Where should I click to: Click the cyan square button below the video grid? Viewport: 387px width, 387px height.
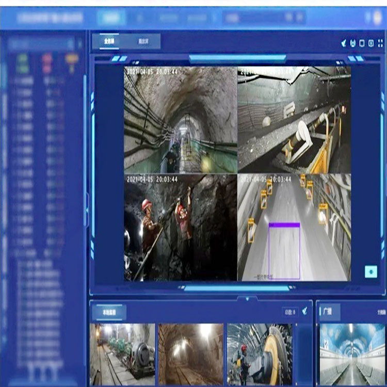(x=370, y=271)
